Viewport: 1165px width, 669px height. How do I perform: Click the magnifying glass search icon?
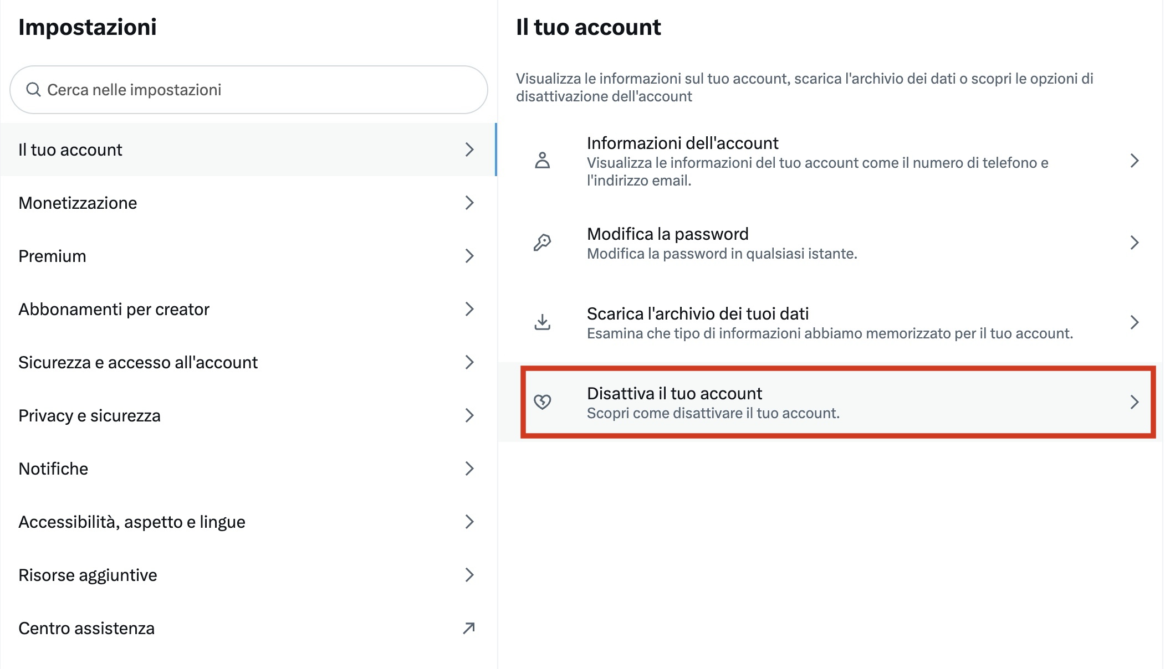tap(33, 90)
